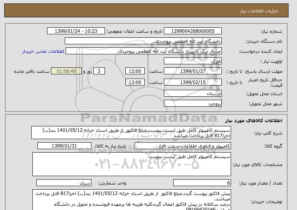
Task: Click the priority field showing فوري
Action: (193, 61)
